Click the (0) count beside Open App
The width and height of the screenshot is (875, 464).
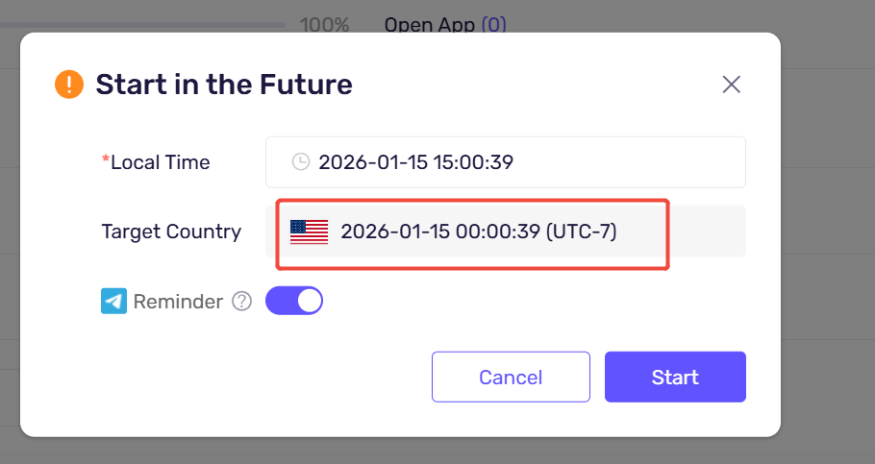click(x=493, y=25)
